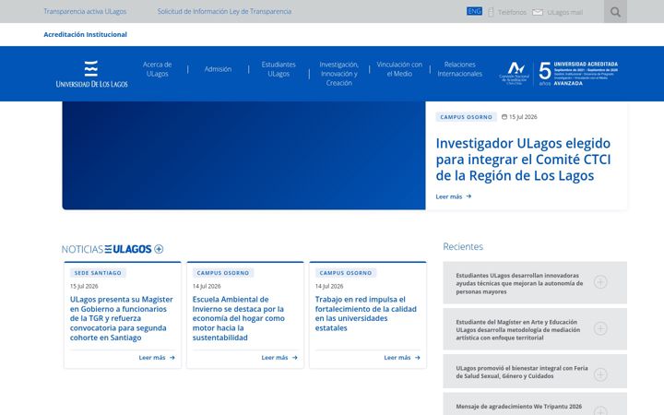Open the Vinculación con el Medio menu
This screenshot has width=664, height=415.
click(x=399, y=69)
